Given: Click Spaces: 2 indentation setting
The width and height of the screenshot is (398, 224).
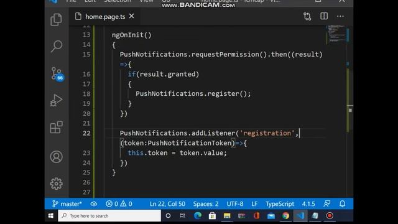Looking at the screenshot, I should [206, 203].
